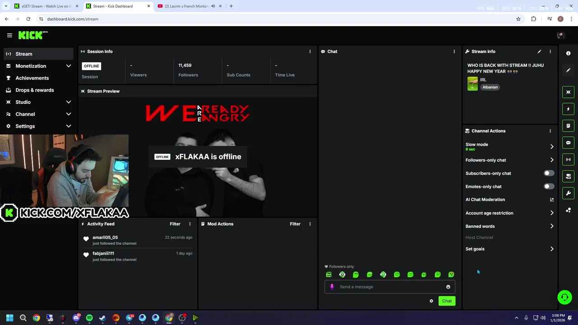578x325 pixels.
Task: Click the three-dots cluster icon in right rail
Action: [568, 210]
